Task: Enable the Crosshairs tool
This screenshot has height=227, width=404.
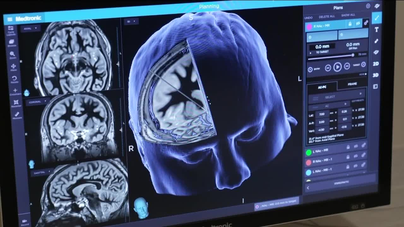Action: pos(15,91)
